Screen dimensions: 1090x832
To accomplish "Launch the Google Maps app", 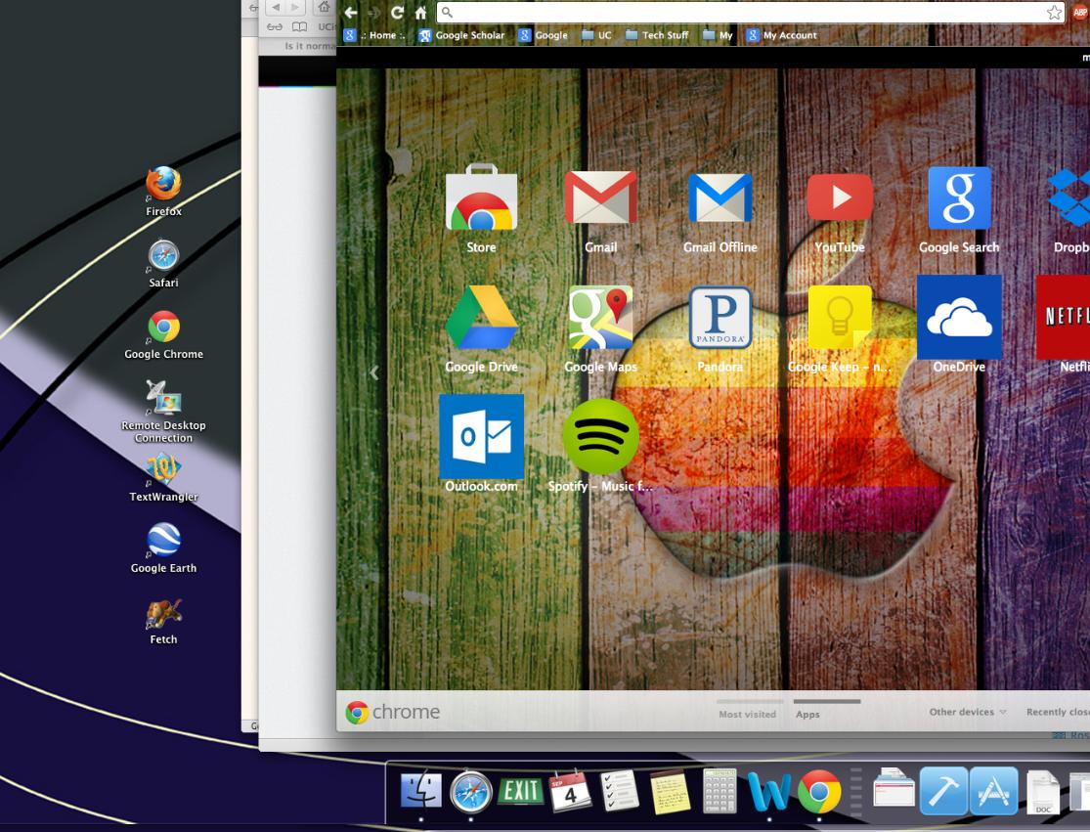I will [600, 318].
